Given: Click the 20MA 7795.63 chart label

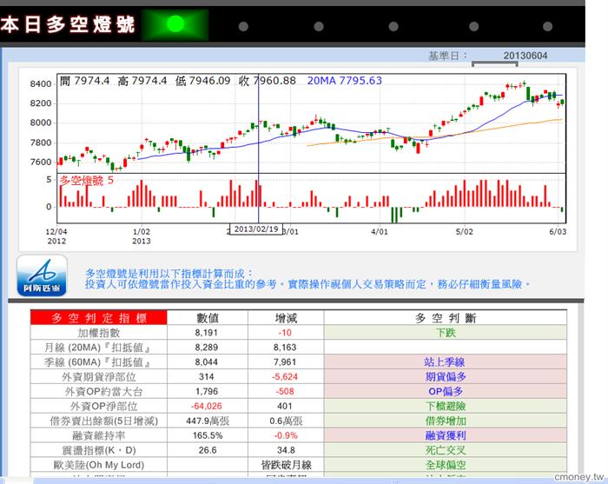Looking at the screenshot, I should pyautogui.click(x=344, y=81).
